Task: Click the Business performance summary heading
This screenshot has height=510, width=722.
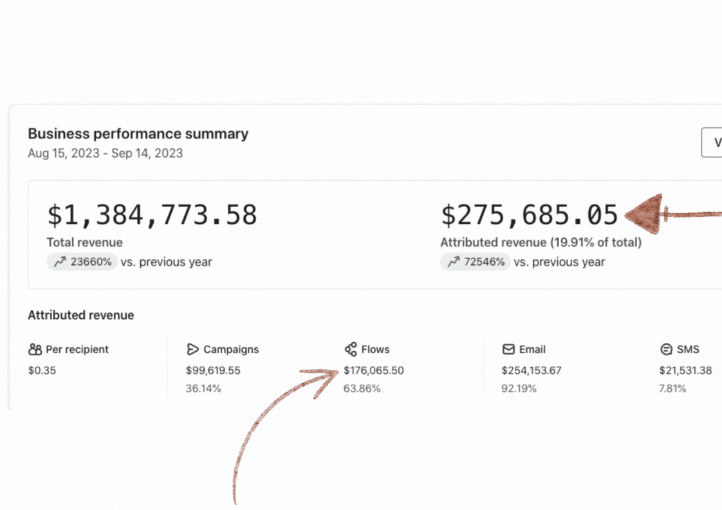Action: [138, 134]
